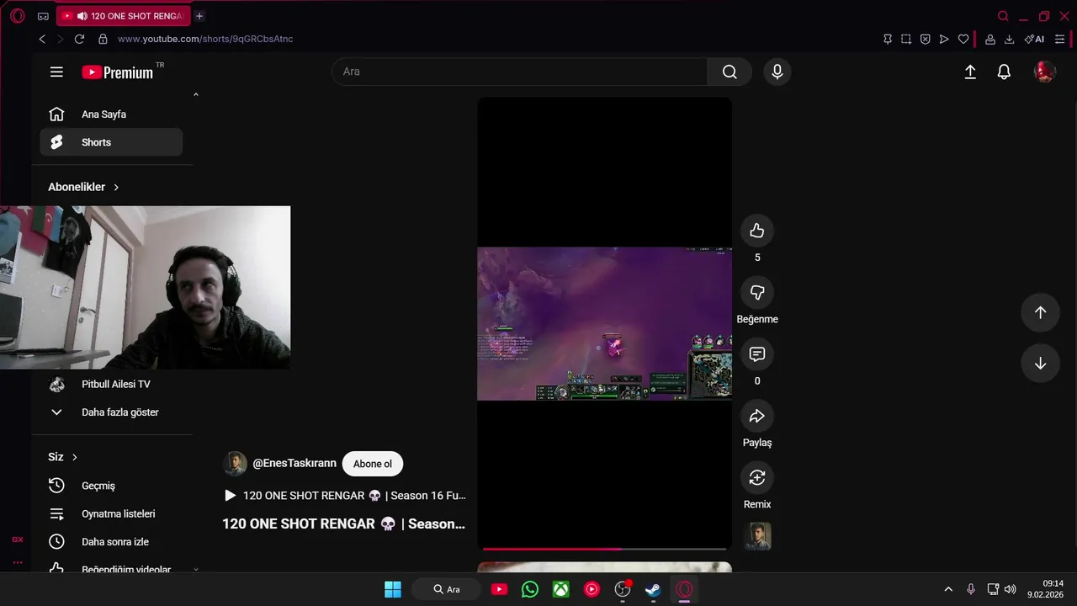The height and width of the screenshot is (606, 1077).
Task: Like the short with thumbs up
Action: (757, 231)
